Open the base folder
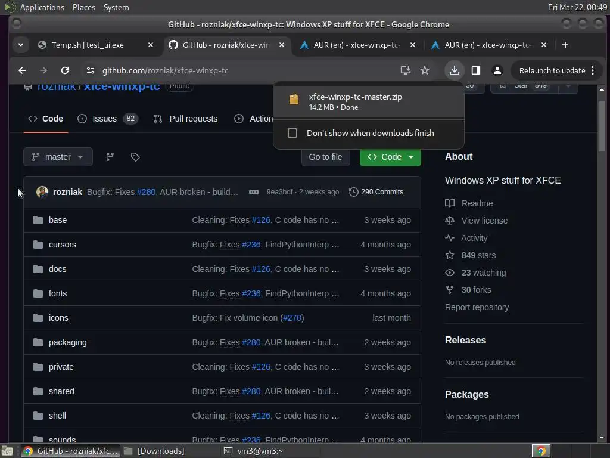This screenshot has width=610, height=458. (58, 220)
